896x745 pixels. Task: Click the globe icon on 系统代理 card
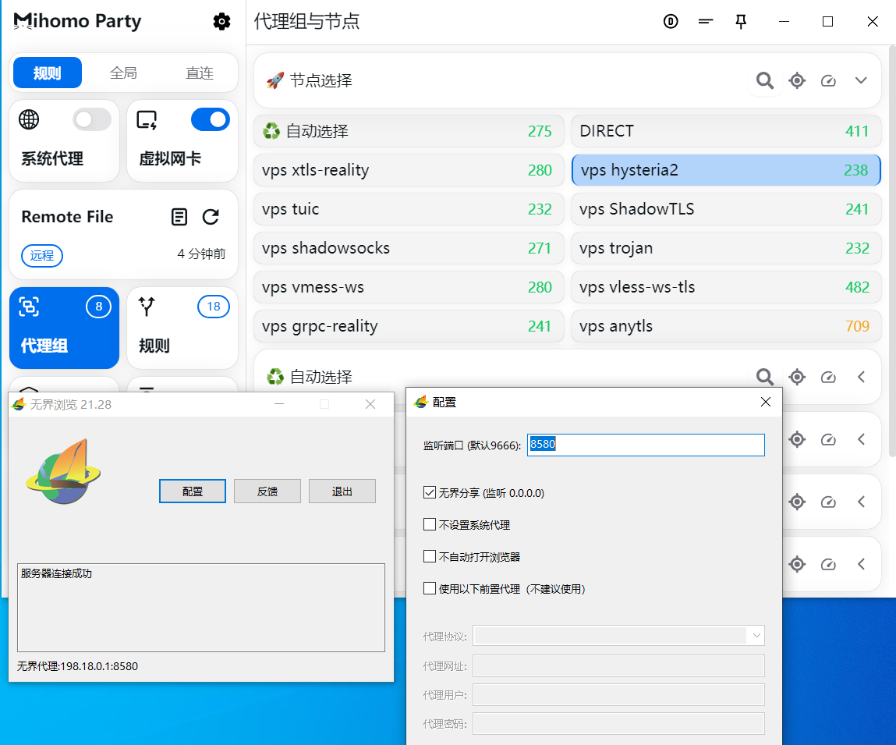[29, 119]
